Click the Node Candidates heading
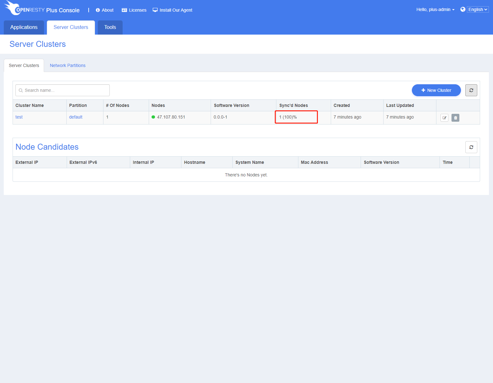The width and height of the screenshot is (493, 383). tap(47, 147)
